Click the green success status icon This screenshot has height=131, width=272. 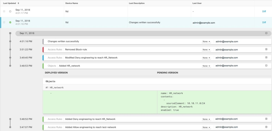10,22
